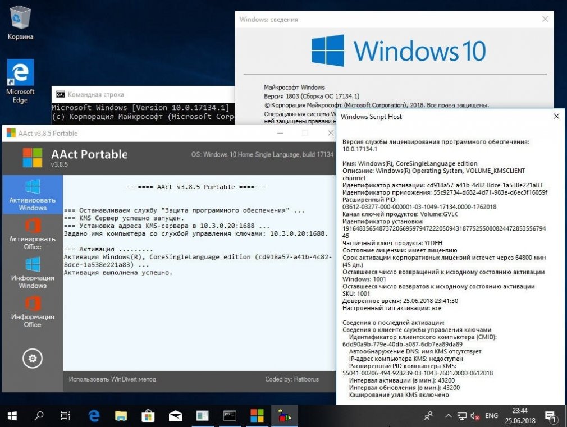Click the line 'Активация выполнена успешно.'
Screen dimensions: 567x427
pos(118,273)
